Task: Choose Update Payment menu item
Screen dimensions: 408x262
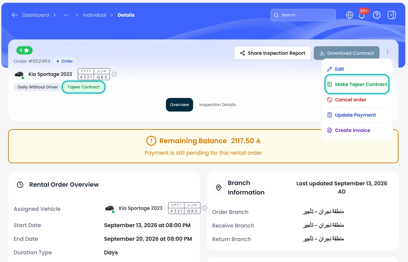Action: tap(351, 115)
